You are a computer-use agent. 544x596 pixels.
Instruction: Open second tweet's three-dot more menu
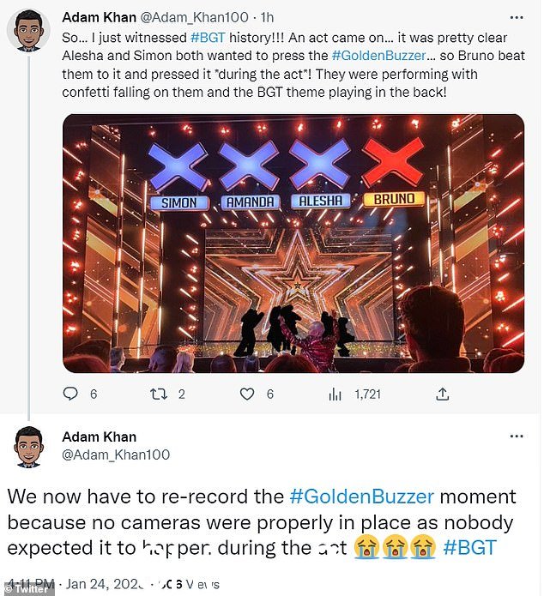tap(517, 436)
